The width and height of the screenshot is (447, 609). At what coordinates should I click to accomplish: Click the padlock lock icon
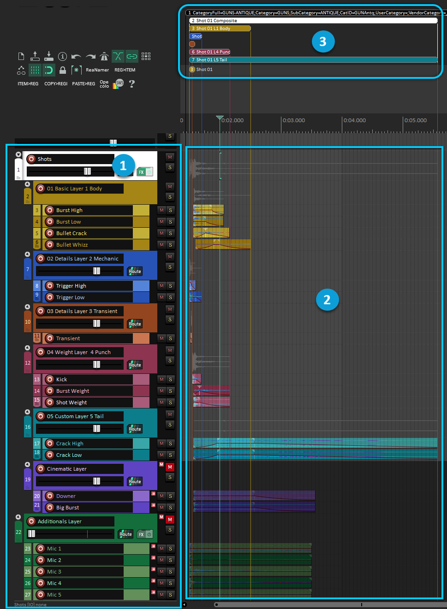click(x=63, y=70)
